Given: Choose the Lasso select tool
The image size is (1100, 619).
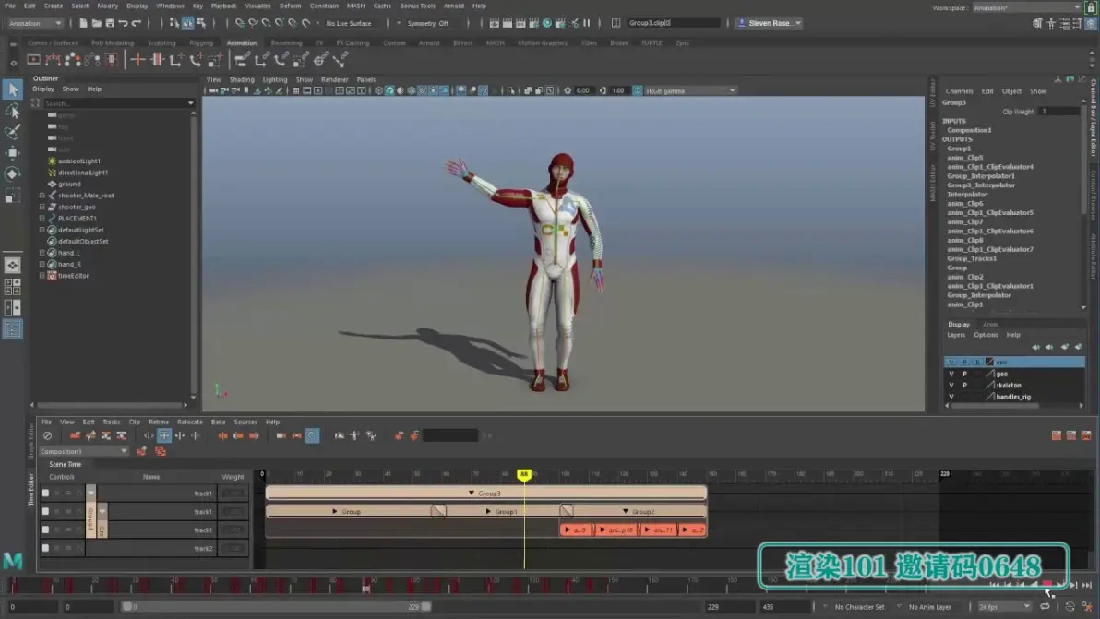Looking at the screenshot, I should 13,110.
